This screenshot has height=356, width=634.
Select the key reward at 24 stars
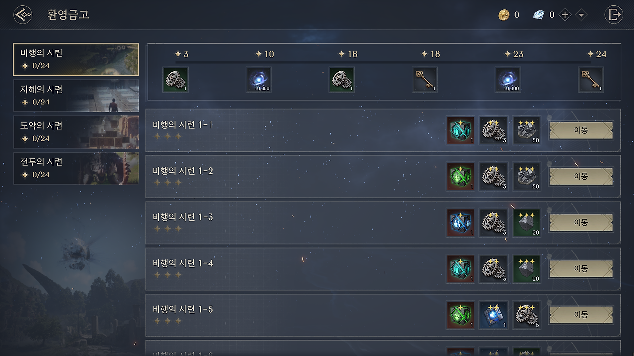tap(591, 80)
